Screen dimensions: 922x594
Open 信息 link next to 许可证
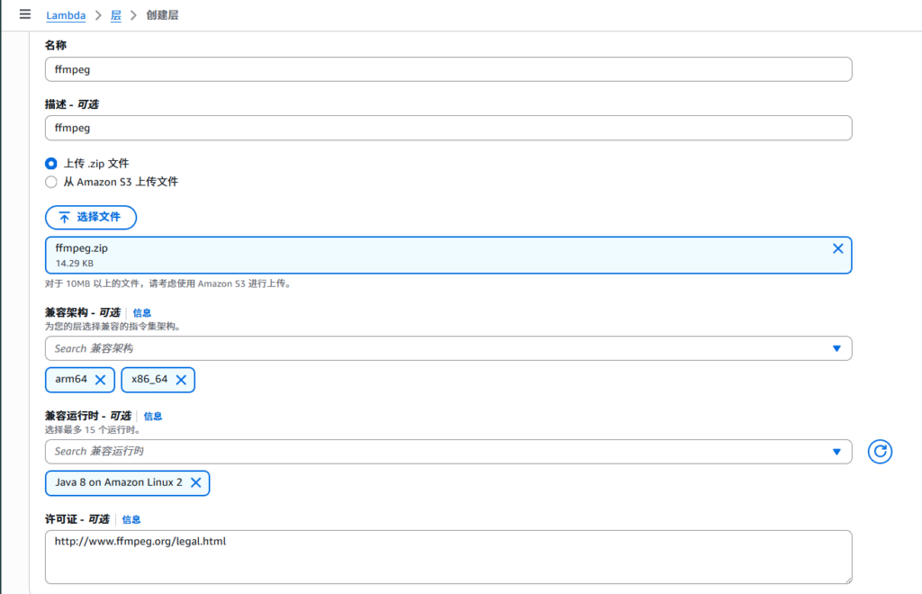pyautogui.click(x=131, y=519)
